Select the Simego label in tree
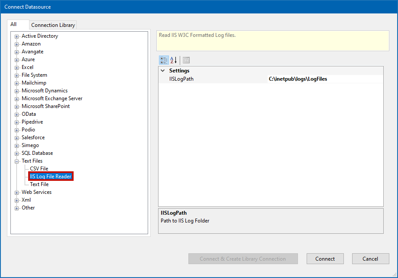This screenshot has width=398, height=278. 30,145
